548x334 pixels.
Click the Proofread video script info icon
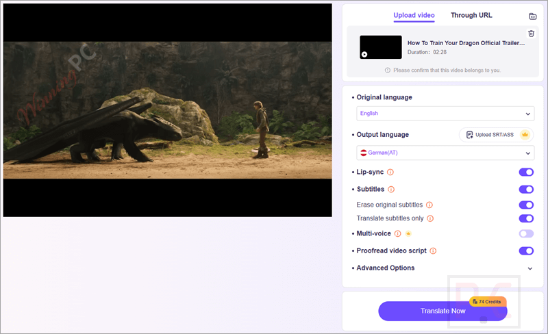[x=433, y=251]
